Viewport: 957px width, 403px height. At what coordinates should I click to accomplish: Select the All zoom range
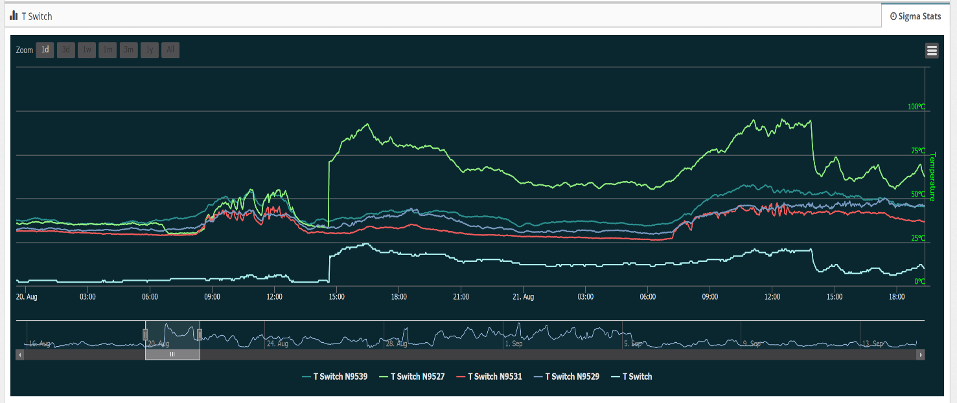[170, 50]
